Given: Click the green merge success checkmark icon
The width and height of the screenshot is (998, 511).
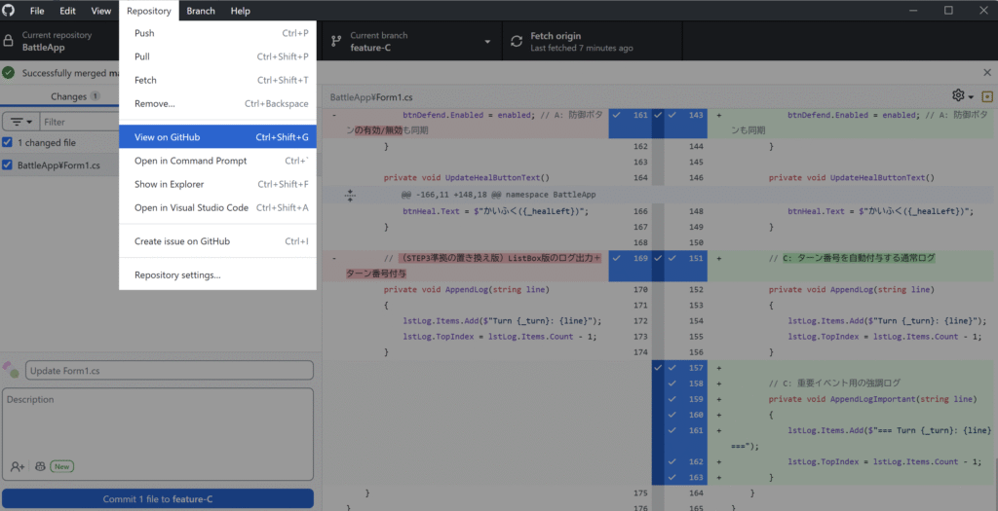Looking at the screenshot, I should [x=8, y=73].
